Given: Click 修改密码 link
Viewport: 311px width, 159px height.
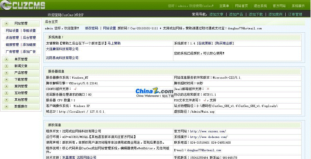Looking at the screenshot, I should coord(92,28).
